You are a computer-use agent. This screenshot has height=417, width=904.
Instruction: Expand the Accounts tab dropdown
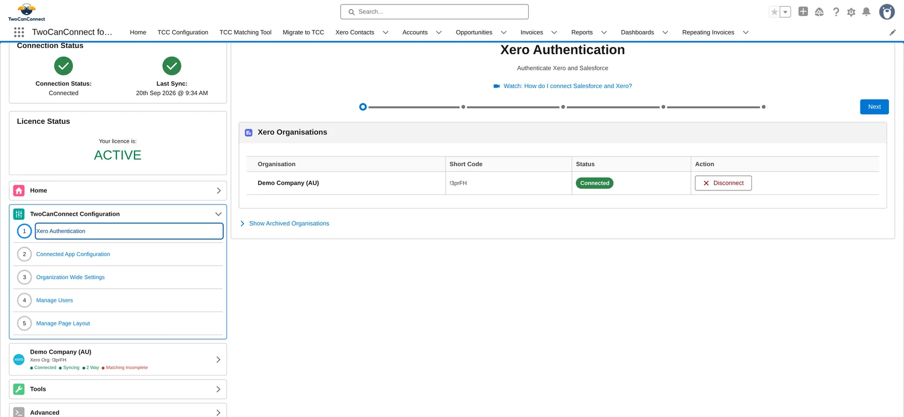tap(439, 33)
